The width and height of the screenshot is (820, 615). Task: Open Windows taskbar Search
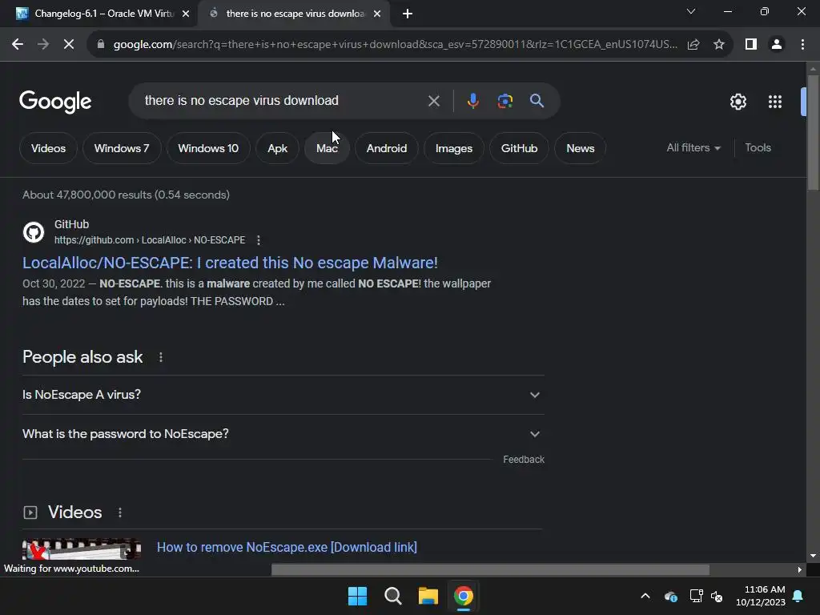click(x=392, y=596)
